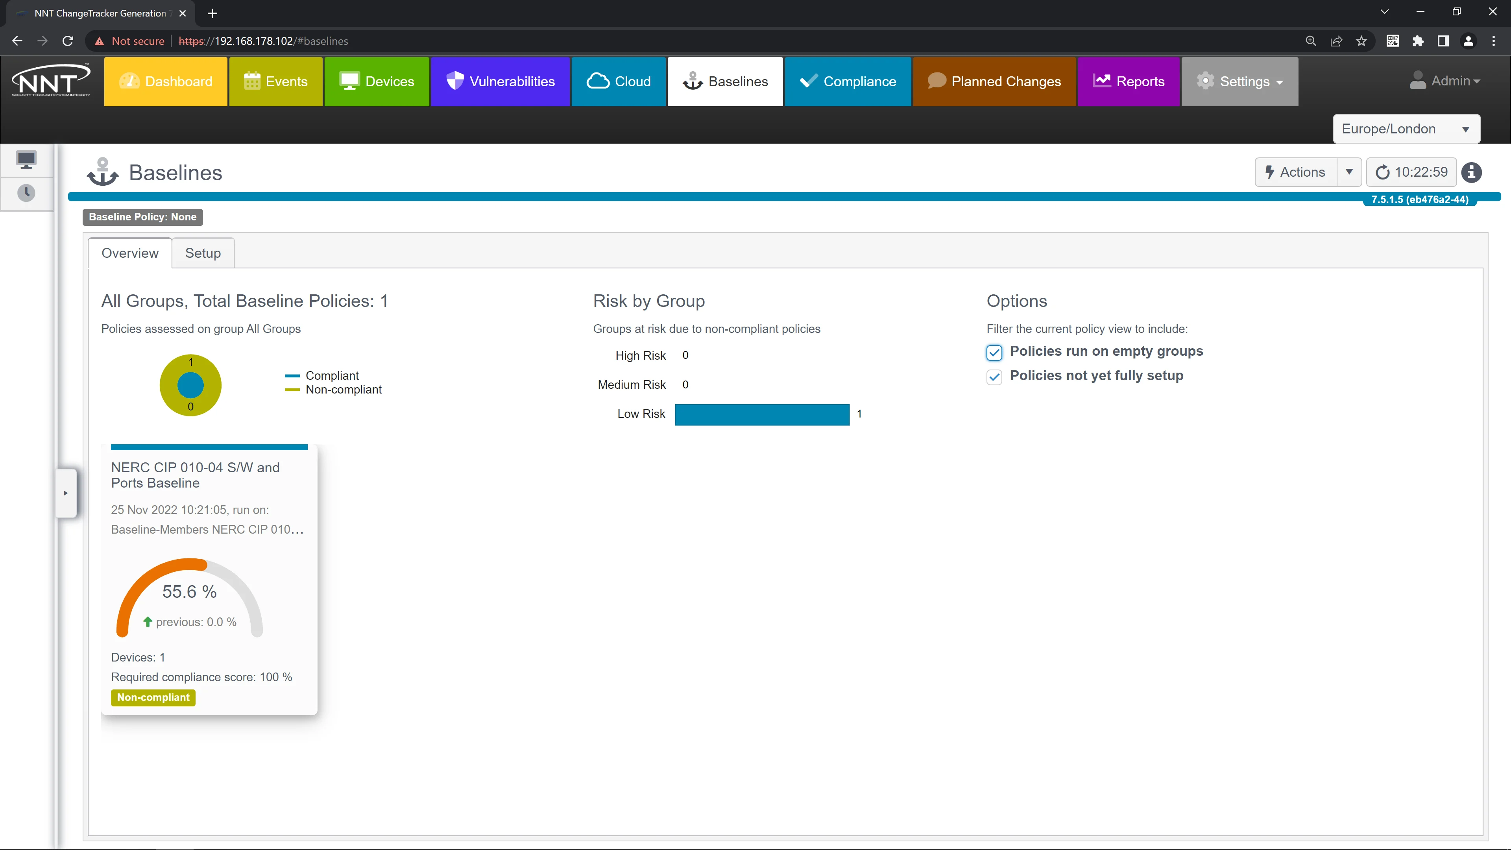
Task: Click the browser zoom magnifier icon
Action: pyautogui.click(x=1311, y=41)
